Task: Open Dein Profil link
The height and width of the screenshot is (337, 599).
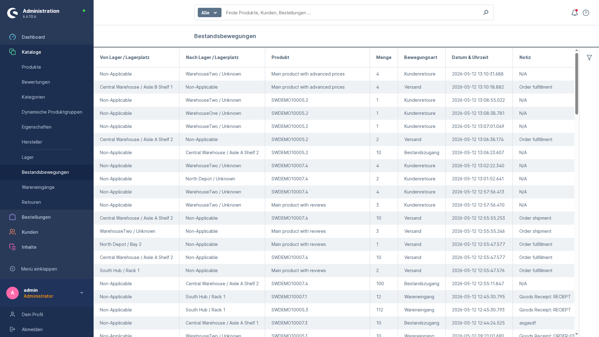Action: 32,315
